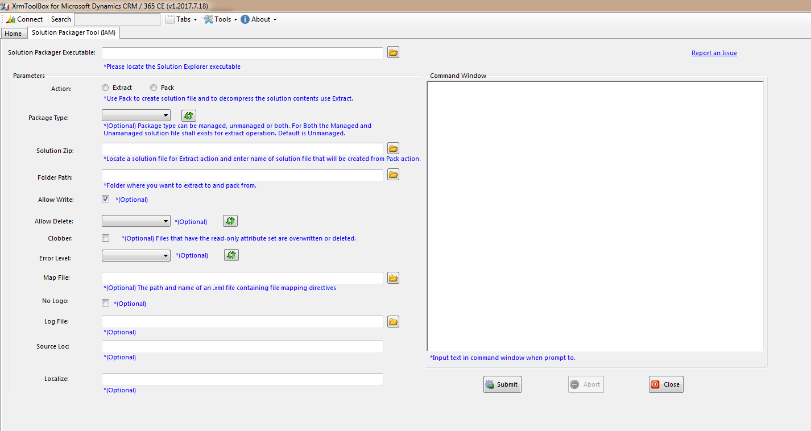Viewport: 811px width, 431px height.
Task: Expand the Allow Delete dropdown
Action: tap(136, 221)
